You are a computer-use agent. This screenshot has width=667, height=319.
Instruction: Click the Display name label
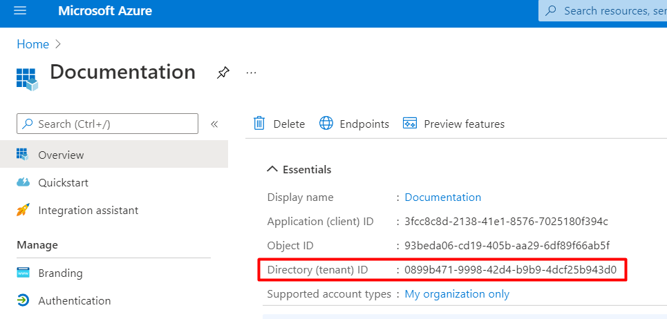(x=300, y=197)
